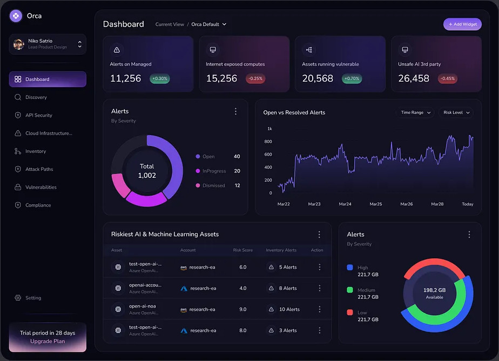Open the Riskiest AI Assets widget options menu
This screenshot has width=499, height=361.
[319, 235]
